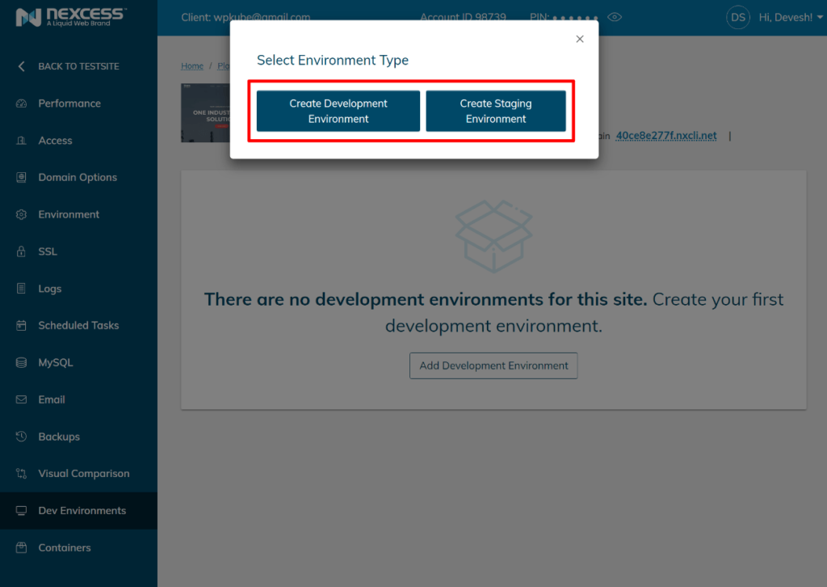Click Add Development Environment
The height and width of the screenshot is (587, 827).
pos(493,365)
